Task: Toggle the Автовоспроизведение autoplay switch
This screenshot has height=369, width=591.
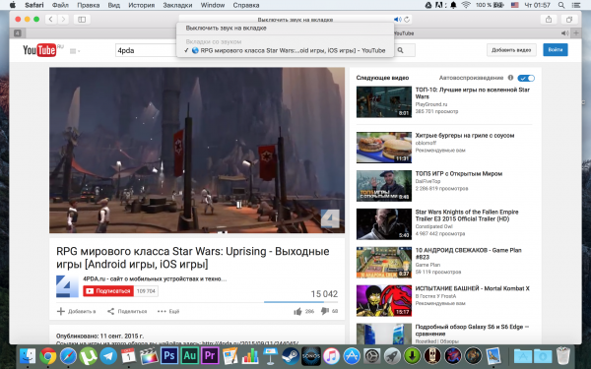Action: click(526, 78)
